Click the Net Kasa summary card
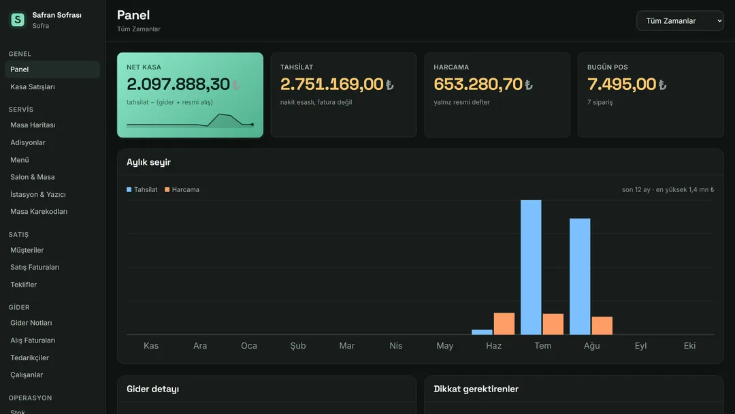Image resolution: width=735 pixels, height=414 pixels. click(190, 95)
